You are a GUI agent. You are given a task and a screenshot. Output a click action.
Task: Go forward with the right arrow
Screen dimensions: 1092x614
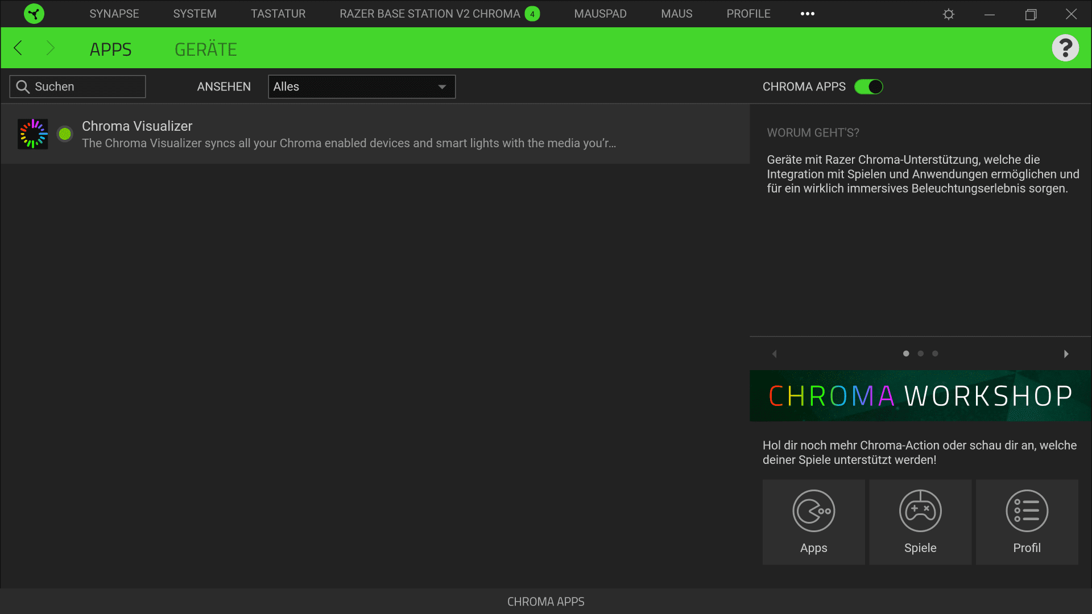tap(51, 48)
